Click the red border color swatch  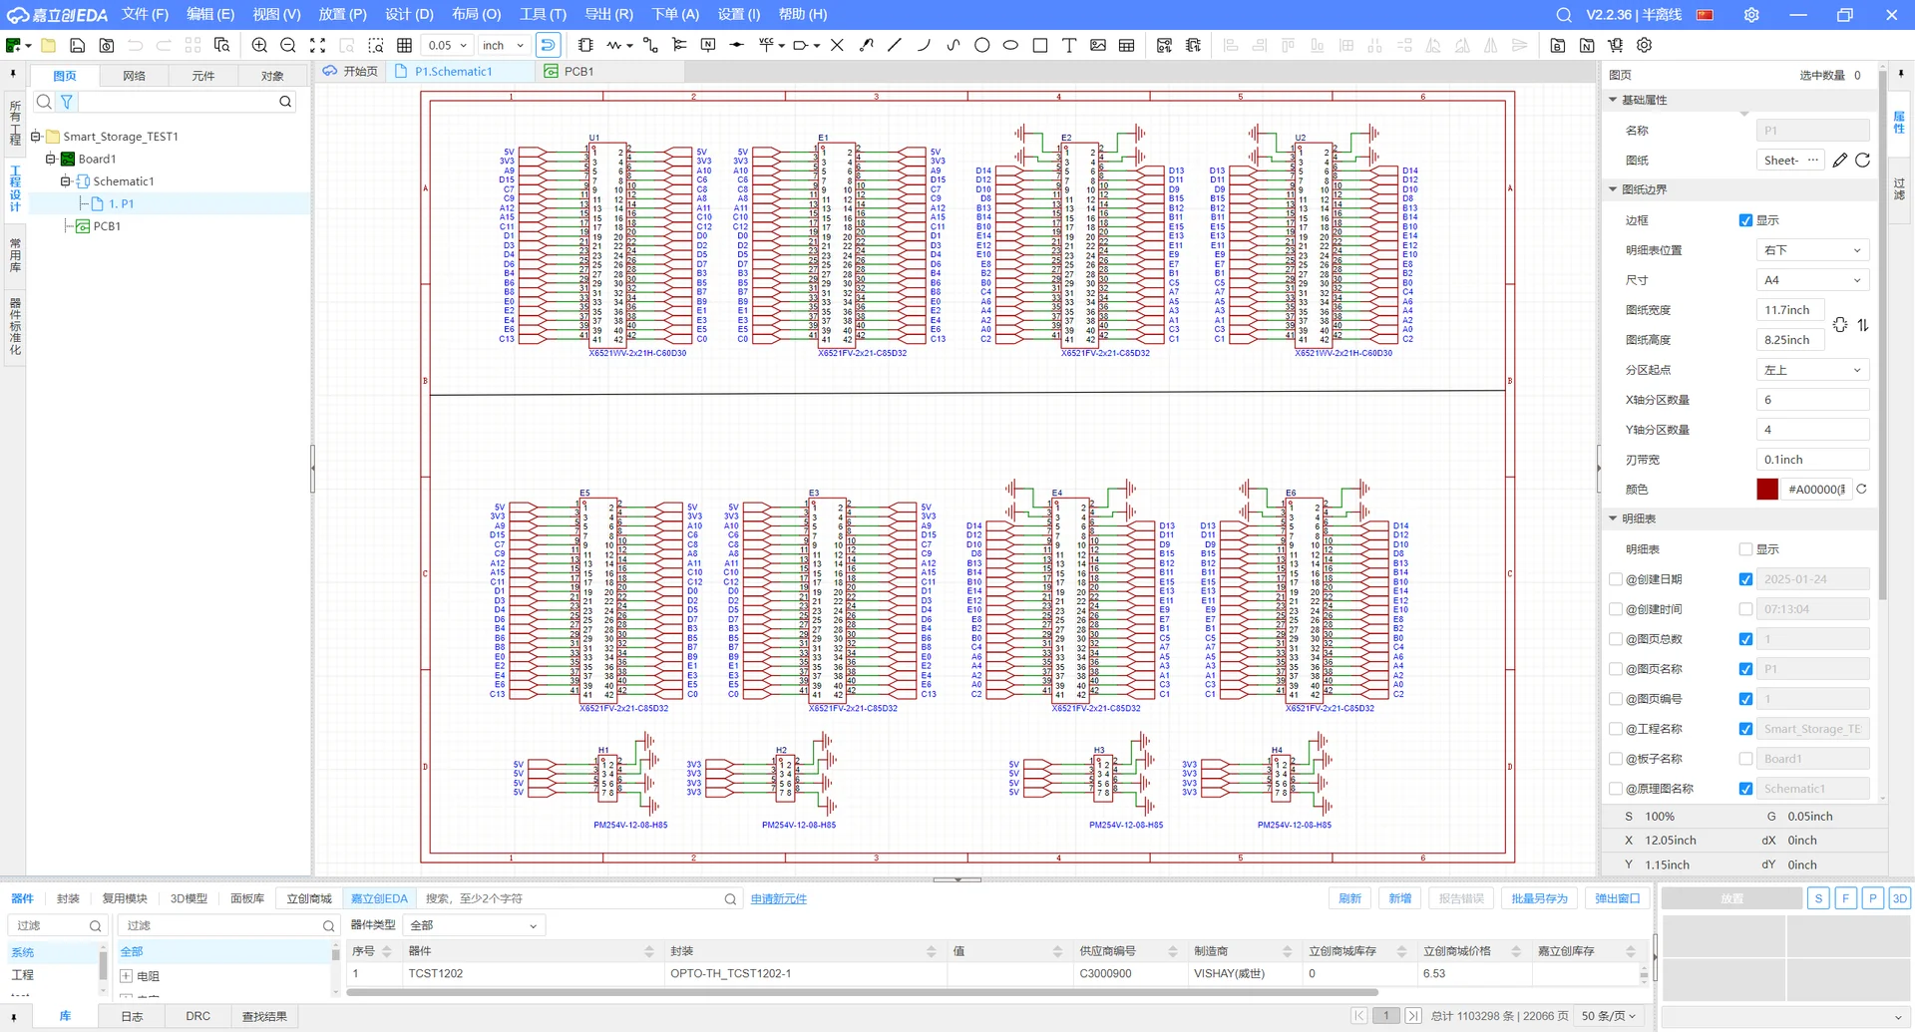(1766, 490)
